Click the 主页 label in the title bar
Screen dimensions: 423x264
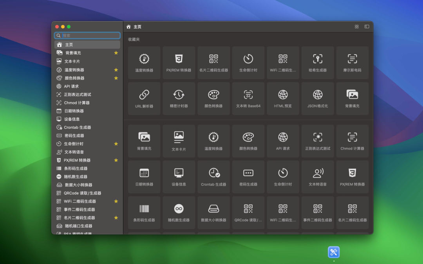pyautogui.click(x=137, y=27)
